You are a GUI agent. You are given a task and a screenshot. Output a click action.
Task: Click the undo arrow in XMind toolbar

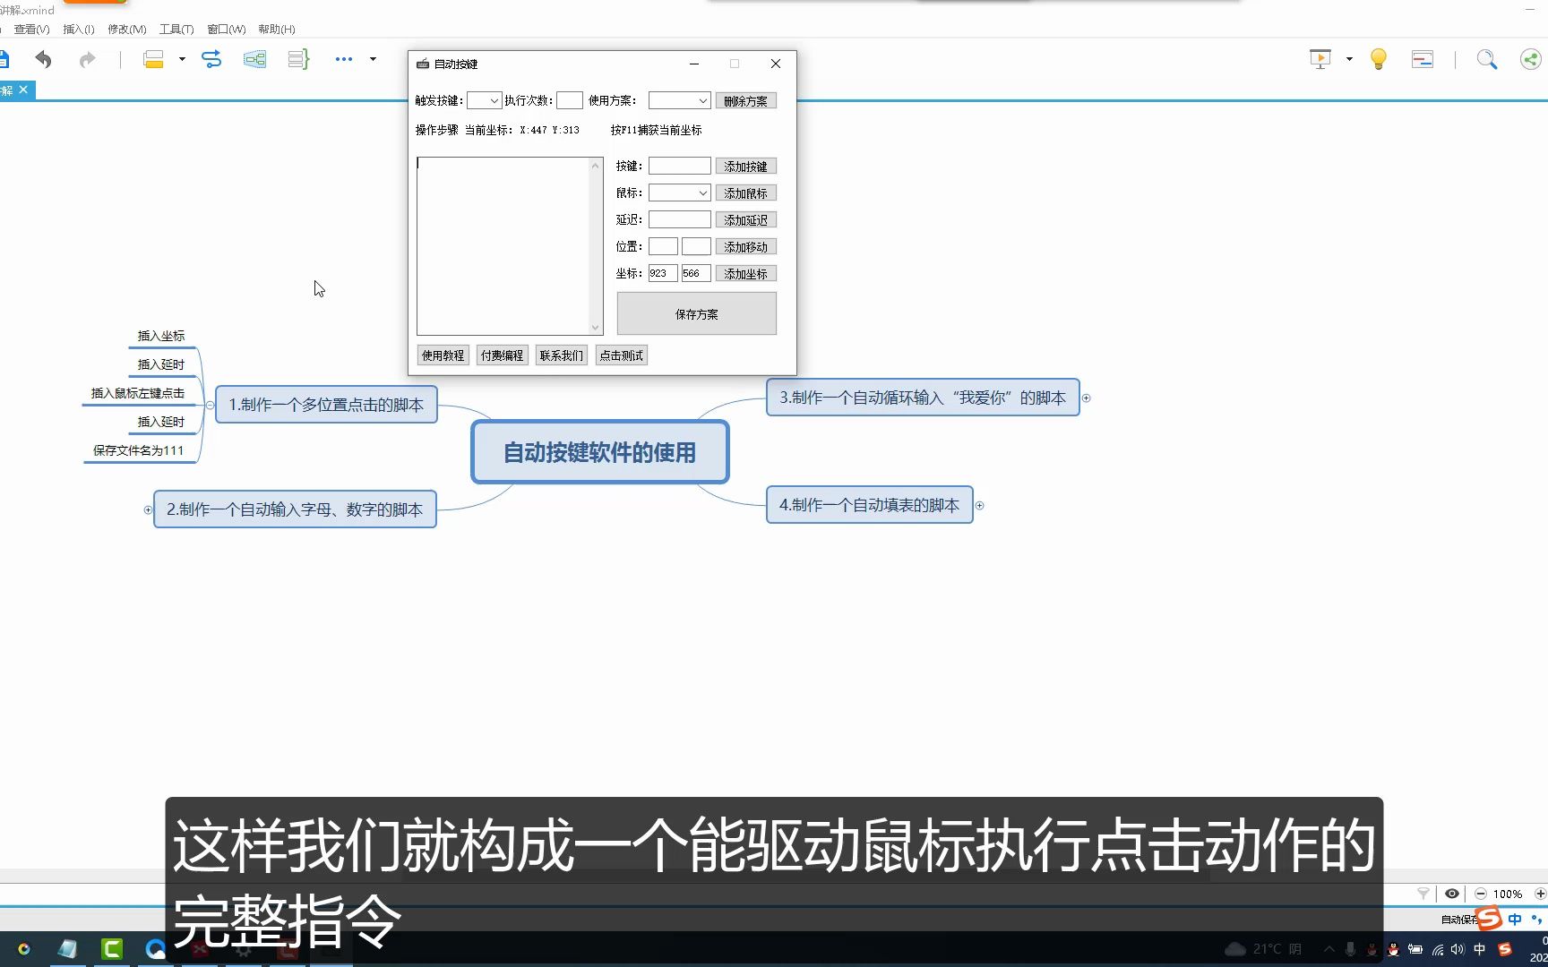coord(43,60)
